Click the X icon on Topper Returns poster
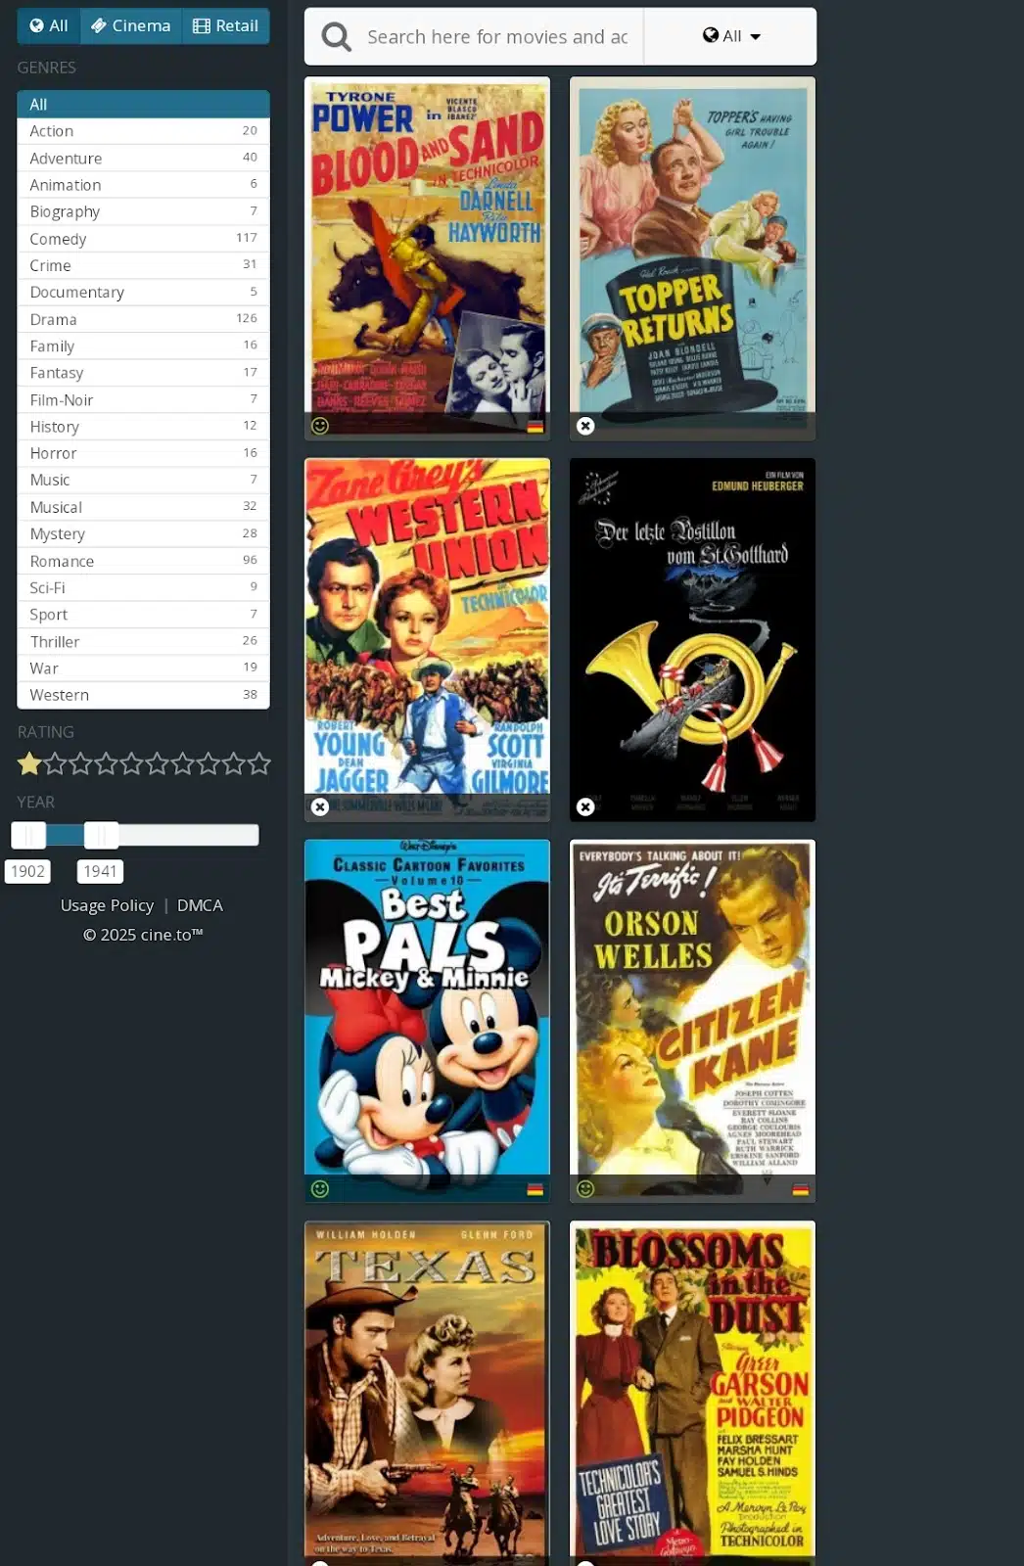Viewport: 1024px width, 1566px height. click(x=585, y=426)
